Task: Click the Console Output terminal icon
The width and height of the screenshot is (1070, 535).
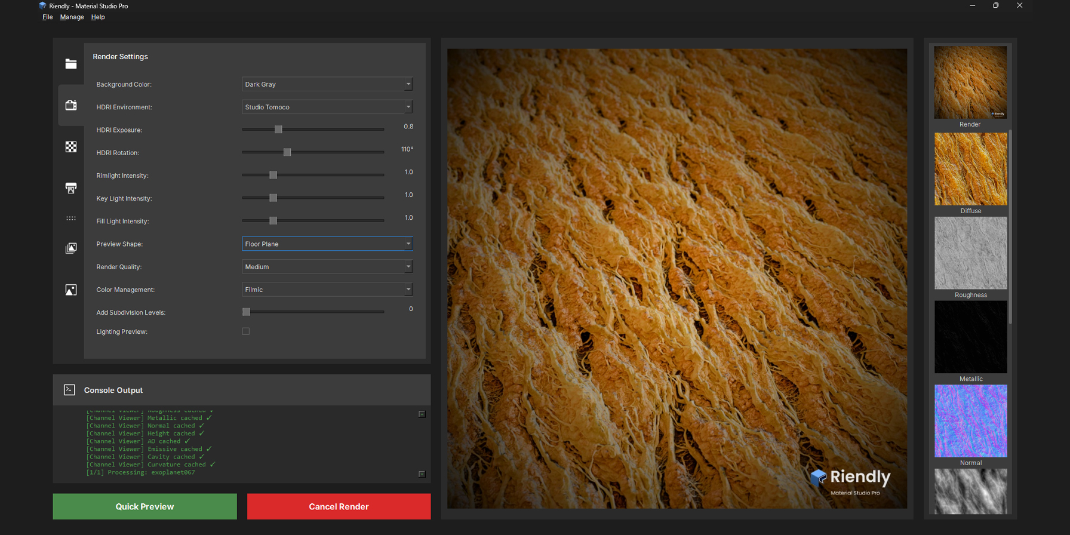Action: point(69,390)
